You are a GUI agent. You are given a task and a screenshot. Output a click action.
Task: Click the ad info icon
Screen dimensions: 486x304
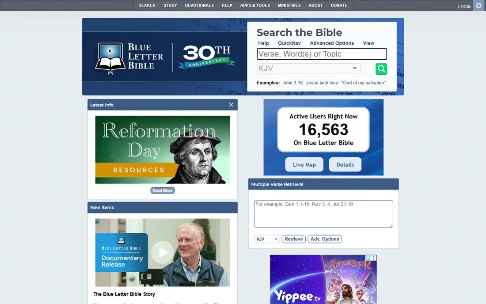point(368,258)
